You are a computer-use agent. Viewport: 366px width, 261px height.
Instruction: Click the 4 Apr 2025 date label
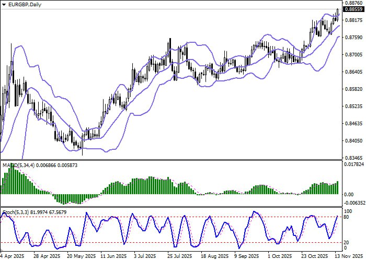point(12,256)
